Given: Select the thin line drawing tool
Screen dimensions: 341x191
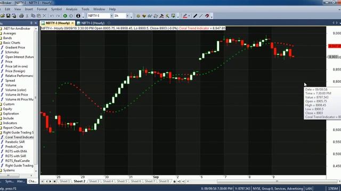Looking at the screenshot, I should pos(201,16).
